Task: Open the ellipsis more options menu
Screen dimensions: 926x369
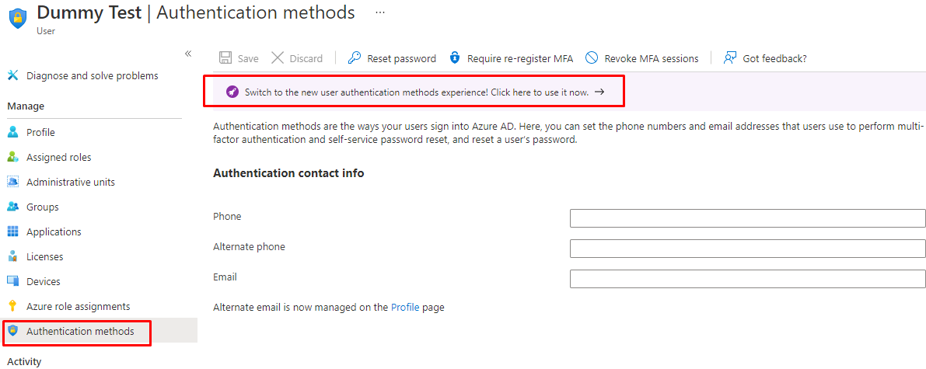Action: [x=379, y=13]
